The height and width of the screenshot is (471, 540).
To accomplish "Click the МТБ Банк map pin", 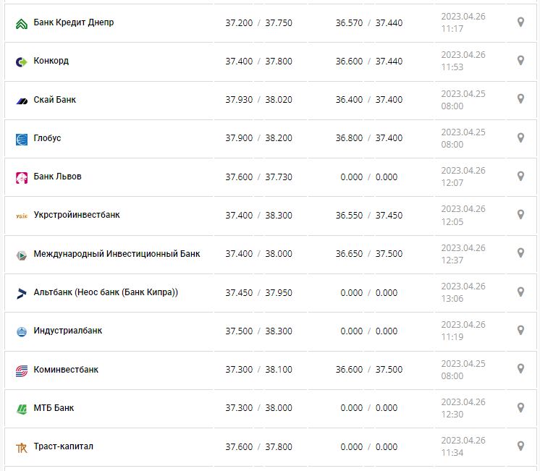I will click(520, 407).
